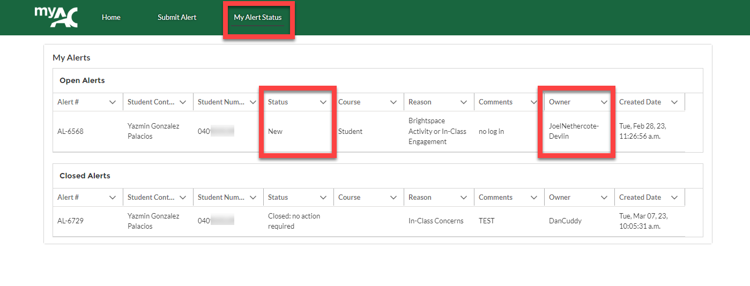750x286 pixels.
Task: Select owner JoelNethercote-Devlin cell
Action: pyautogui.click(x=574, y=131)
